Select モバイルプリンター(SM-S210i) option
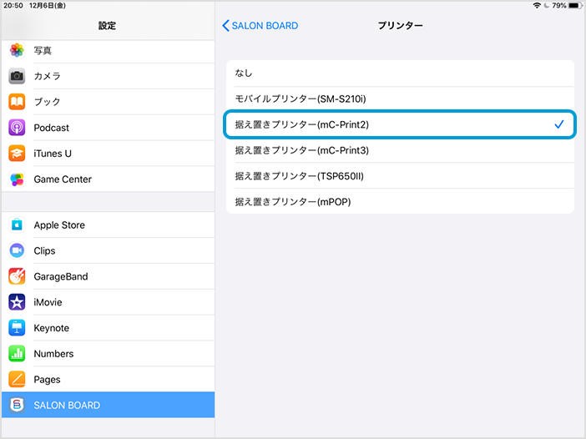 400,99
